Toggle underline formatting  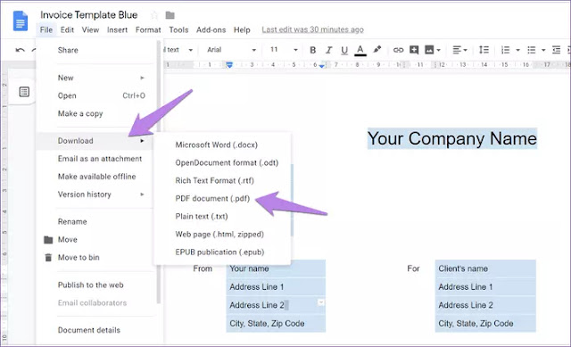coord(344,50)
